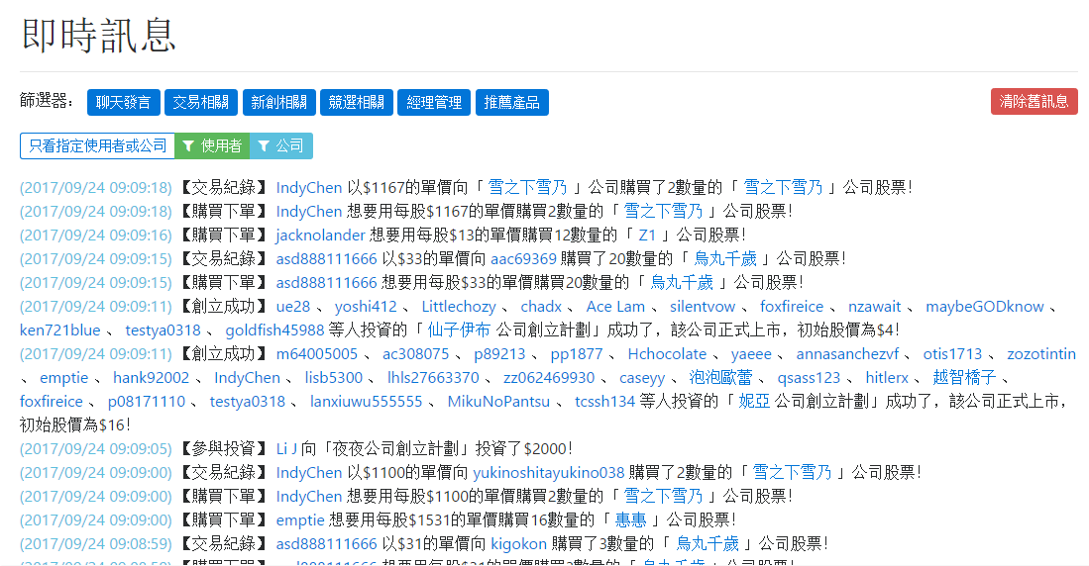
Task: Open user aac69369's profile link
Action: (523, 259)
